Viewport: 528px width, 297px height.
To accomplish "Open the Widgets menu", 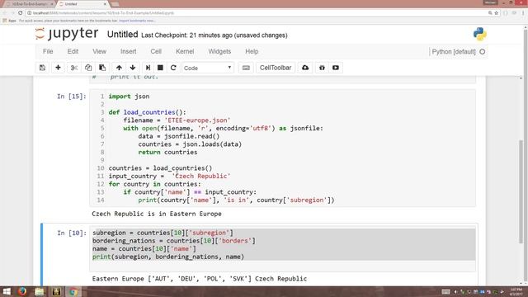I will [x=219, y=51].
